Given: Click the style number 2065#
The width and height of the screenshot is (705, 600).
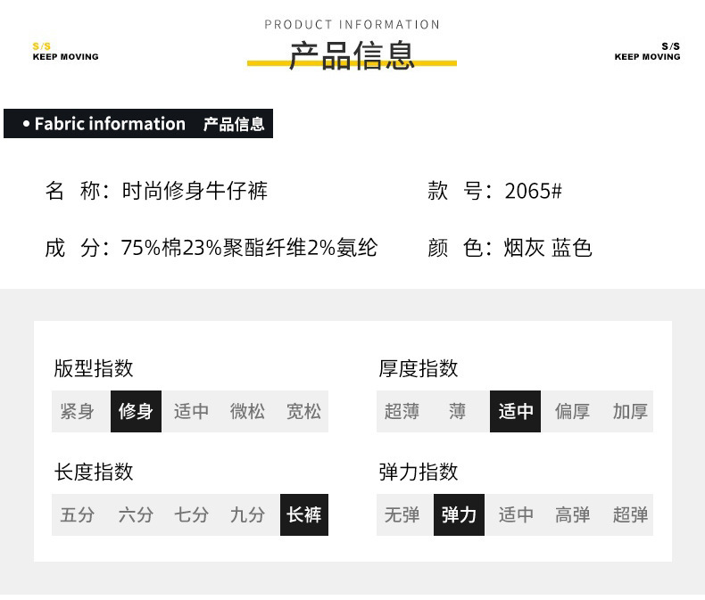Looking at the screenshot, I should click(534, 191).
